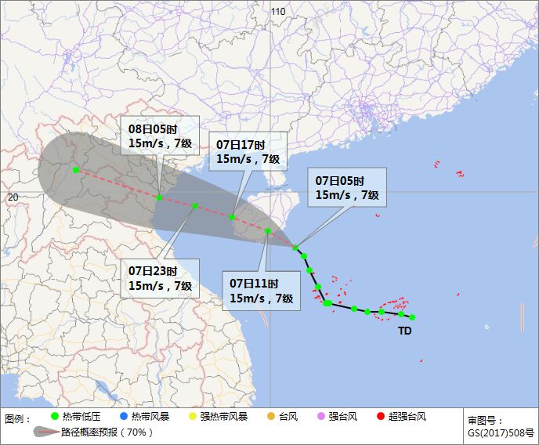The height and width of the screenshot is (445, 539).
Task: Click the 20 latitude label on left
Action: [13, 197]
